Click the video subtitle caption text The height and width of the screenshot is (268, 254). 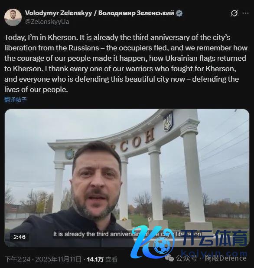point(127,234)
